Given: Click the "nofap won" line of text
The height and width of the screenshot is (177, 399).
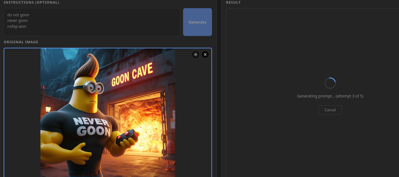Looking at the screenshot, I should 17,26.
